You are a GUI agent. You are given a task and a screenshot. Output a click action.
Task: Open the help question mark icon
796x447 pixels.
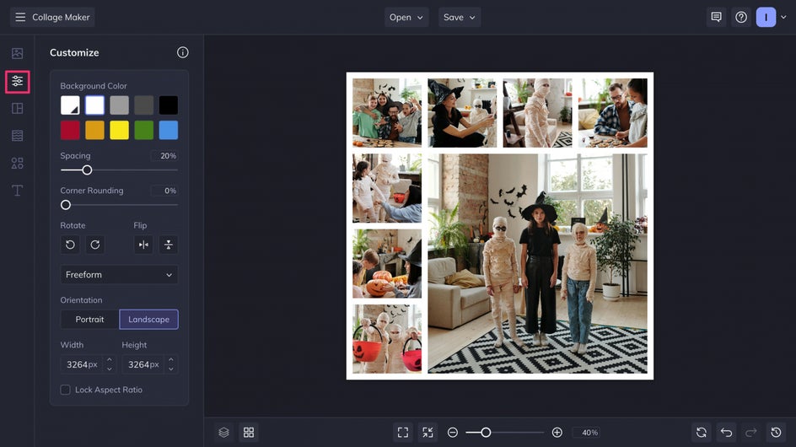[741, 17]
